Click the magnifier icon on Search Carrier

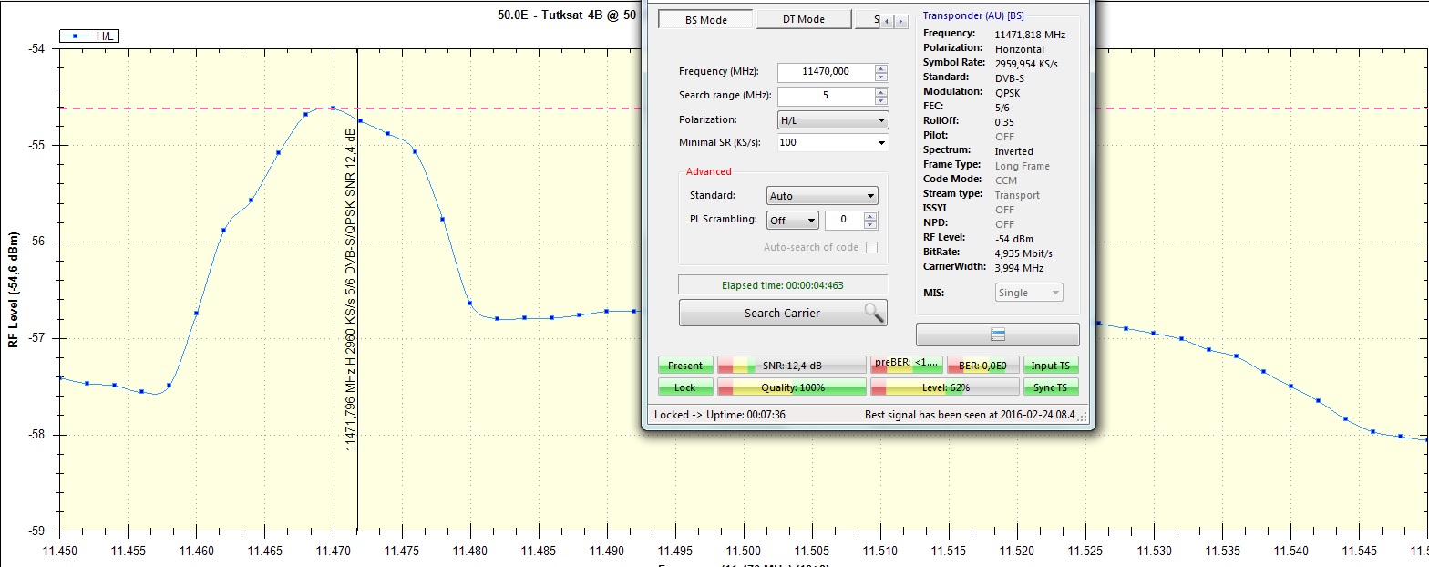pos(873,313)
